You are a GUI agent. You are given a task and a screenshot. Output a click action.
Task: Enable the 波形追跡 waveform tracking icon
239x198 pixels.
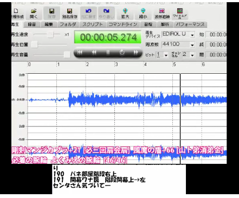[x=162, y=13]
